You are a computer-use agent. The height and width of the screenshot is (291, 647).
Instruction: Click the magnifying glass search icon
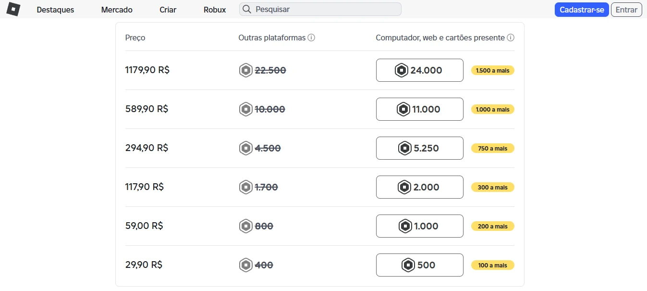tap(247, 9)
